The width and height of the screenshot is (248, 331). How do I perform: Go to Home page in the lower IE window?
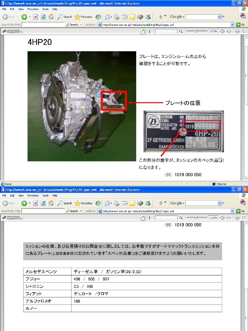pyautogui.click(x=51, y=203)
